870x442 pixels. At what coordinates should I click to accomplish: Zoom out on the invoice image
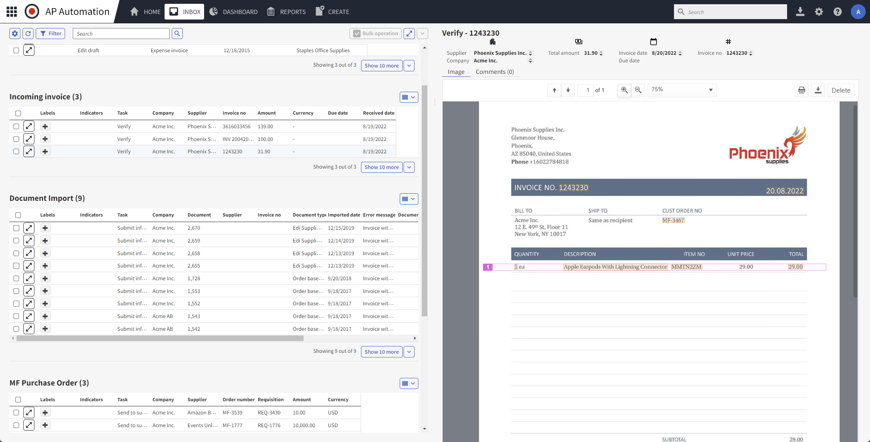click(x=638, y=90)
